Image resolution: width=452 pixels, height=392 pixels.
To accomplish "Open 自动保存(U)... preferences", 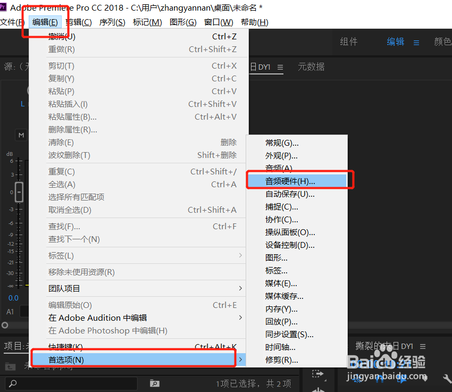I will pos(297,194).
